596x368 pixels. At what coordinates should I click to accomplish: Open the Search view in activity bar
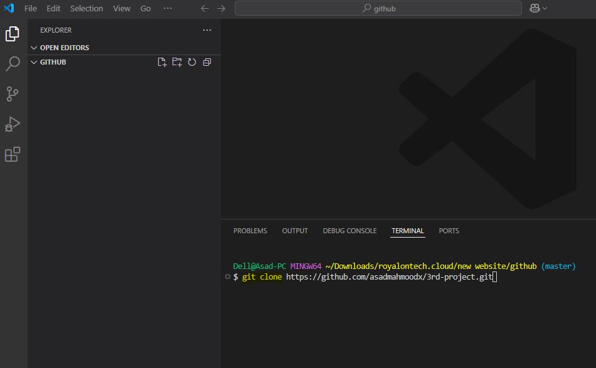pyautogui.click(x=13, y=64)
